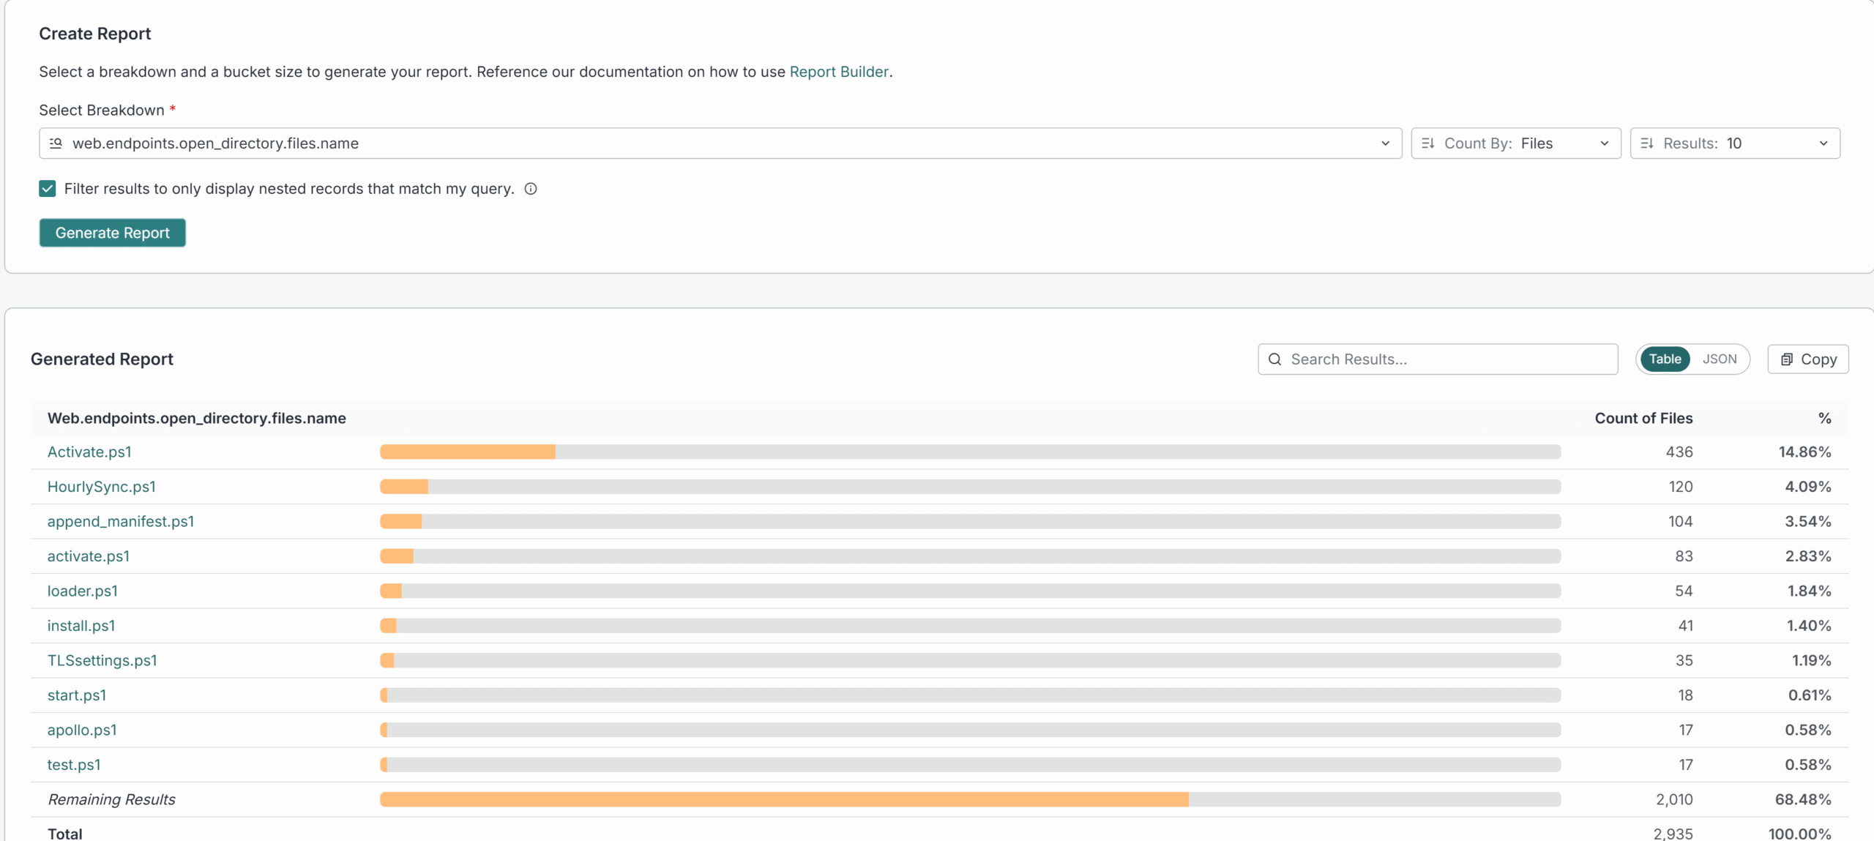The height and width of the screenshot is (841, 1874).
Task: Open the Count By: Files dropdown
Action: [x=1516, y=143]
